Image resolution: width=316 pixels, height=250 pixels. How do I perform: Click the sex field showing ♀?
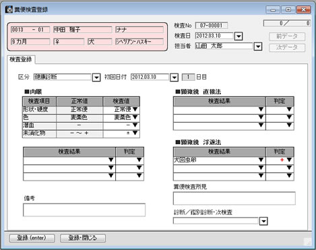[69, 42]
